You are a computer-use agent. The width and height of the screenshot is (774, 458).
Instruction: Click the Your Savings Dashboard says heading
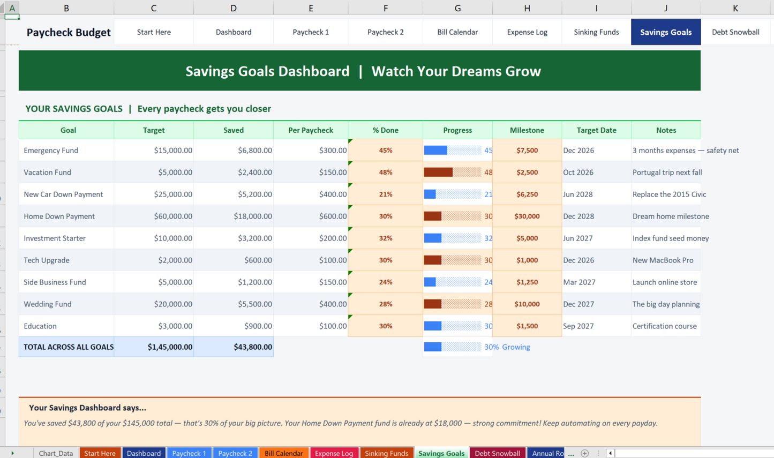(87, 408)
